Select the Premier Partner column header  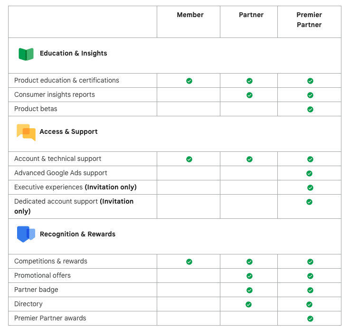pyautogui.click(x=309, y=19)
